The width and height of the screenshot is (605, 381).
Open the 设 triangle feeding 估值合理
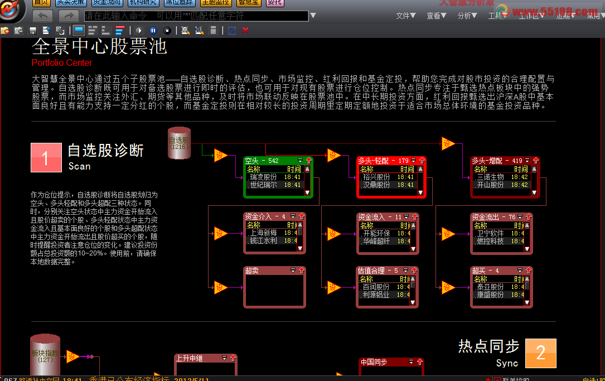(333, 287)
